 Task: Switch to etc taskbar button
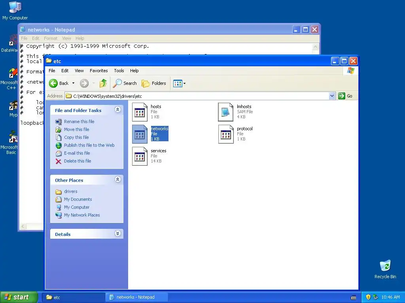click(73, 297)
